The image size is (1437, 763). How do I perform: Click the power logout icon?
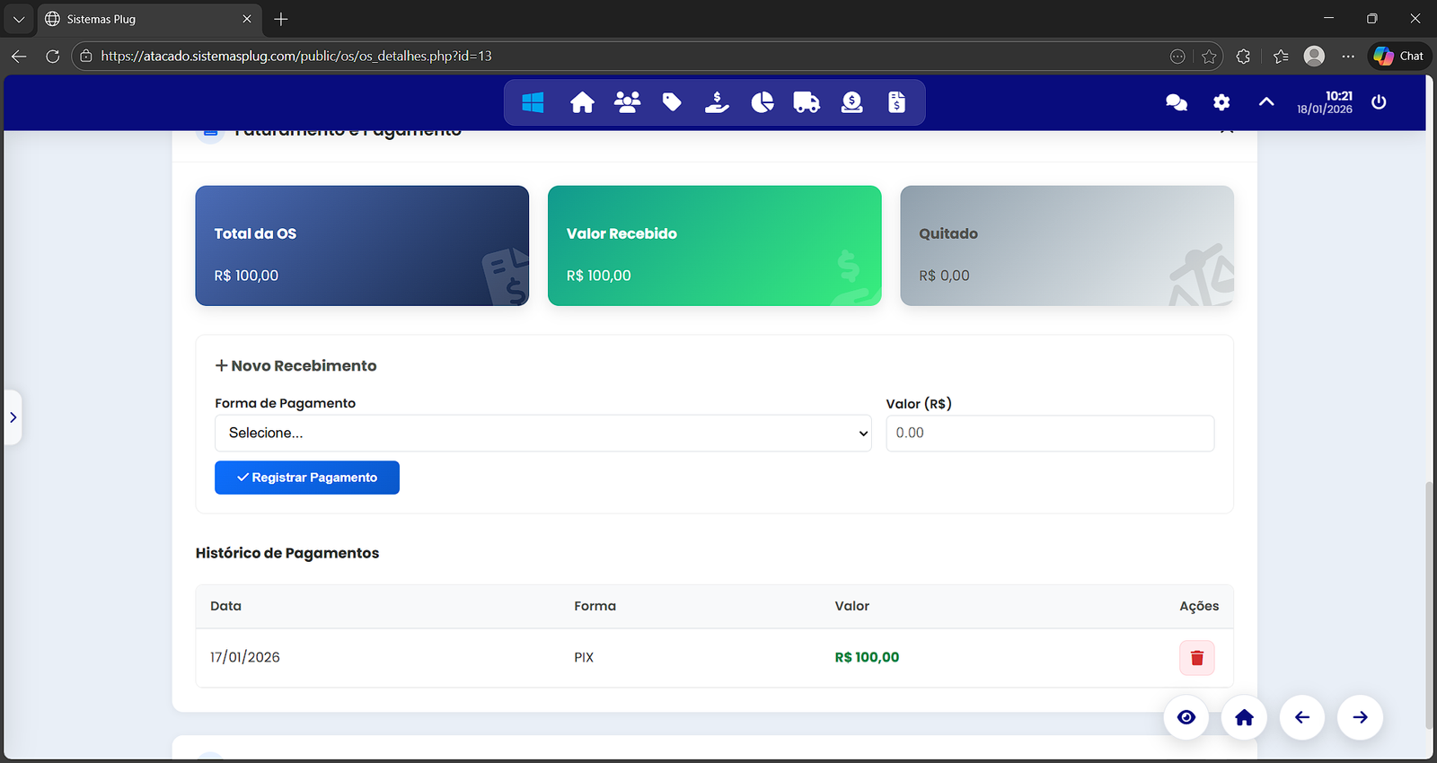1379,102
